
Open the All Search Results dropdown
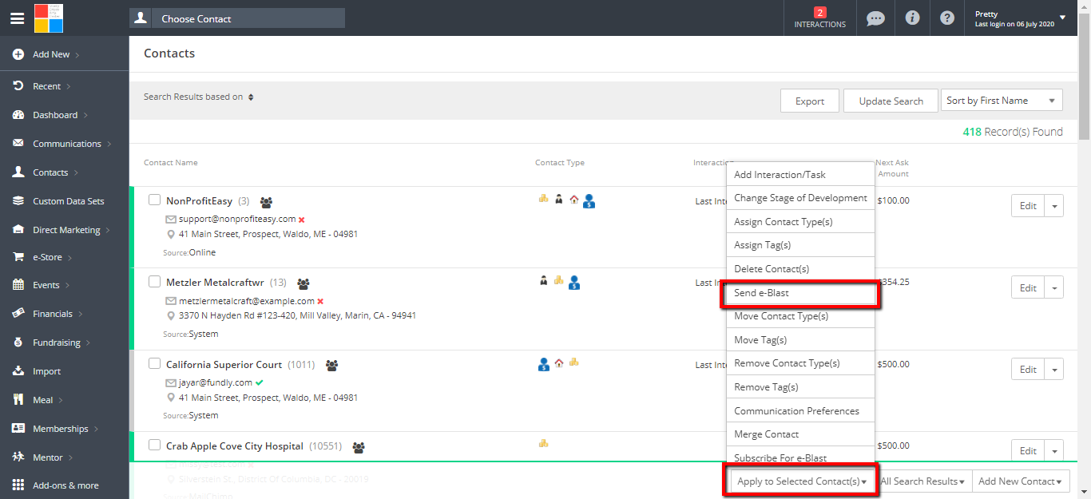[x=924, y=481]
